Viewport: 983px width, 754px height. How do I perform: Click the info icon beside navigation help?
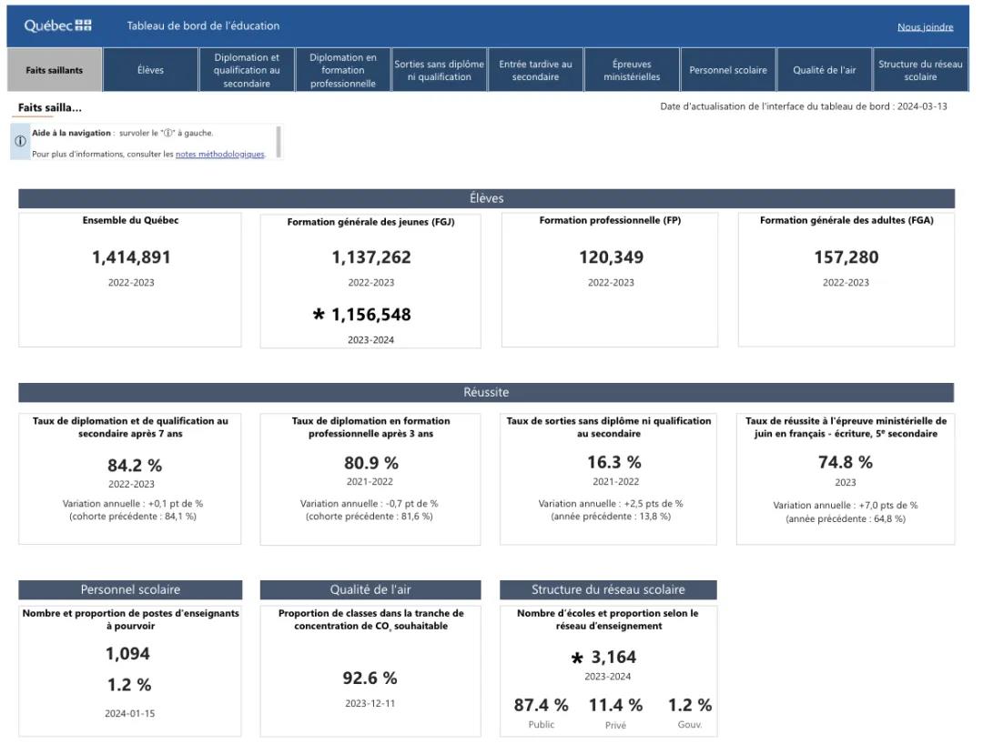tap(20, 142)
